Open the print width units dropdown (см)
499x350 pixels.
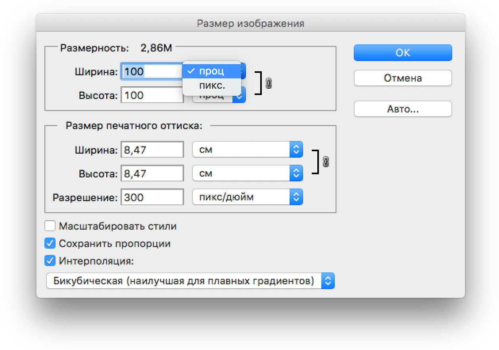point(247,150)
